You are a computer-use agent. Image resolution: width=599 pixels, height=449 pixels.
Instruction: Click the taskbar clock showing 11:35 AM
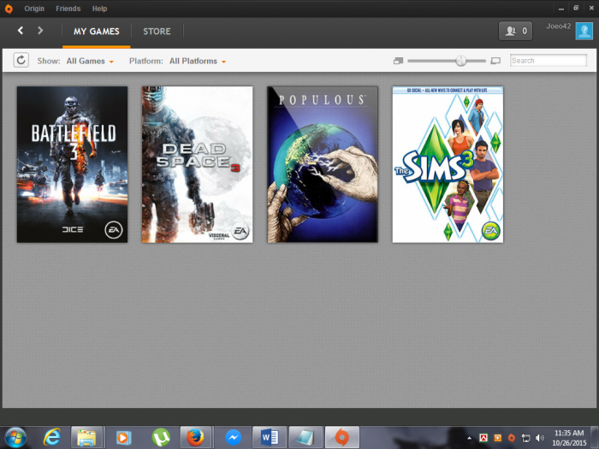click(x=569, y=438)
